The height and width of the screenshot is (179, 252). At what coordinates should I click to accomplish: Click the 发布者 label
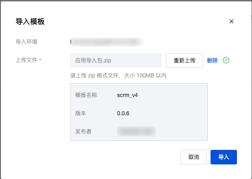click(83, 132)
